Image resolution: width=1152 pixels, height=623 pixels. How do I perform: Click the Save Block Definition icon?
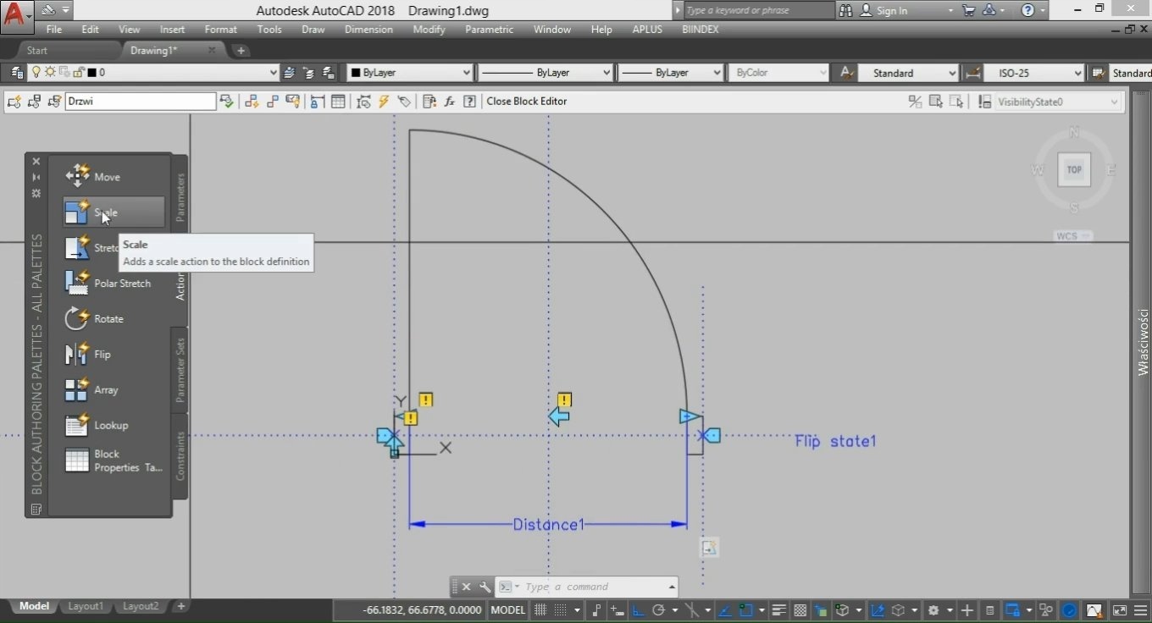[33, 102]
